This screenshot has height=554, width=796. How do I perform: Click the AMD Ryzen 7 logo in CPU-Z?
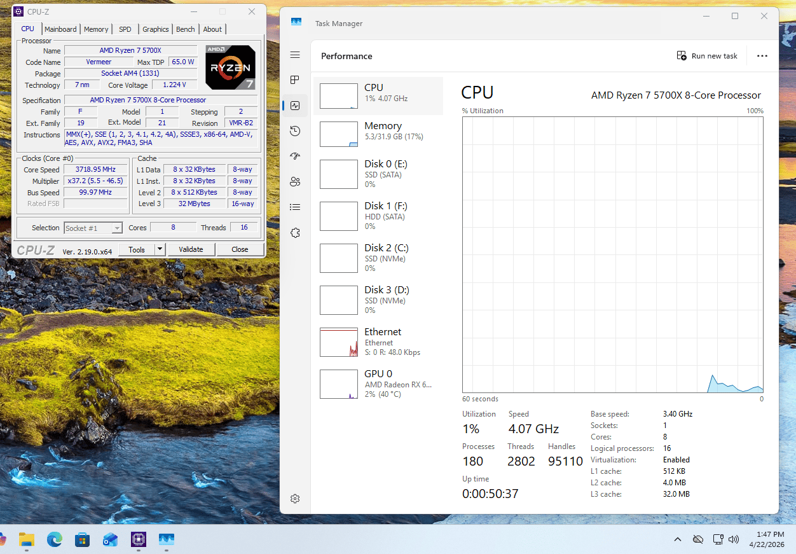tap(230, 67)
